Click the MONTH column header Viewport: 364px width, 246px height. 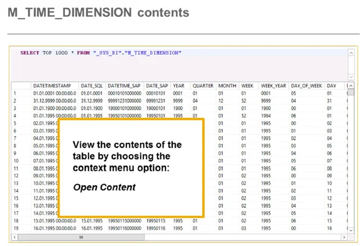tap(227, 85)
